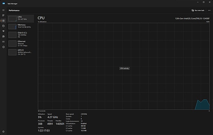Select the CPU performance item
Viewport: 213px width, 135px height.
(x=21, y=19)
